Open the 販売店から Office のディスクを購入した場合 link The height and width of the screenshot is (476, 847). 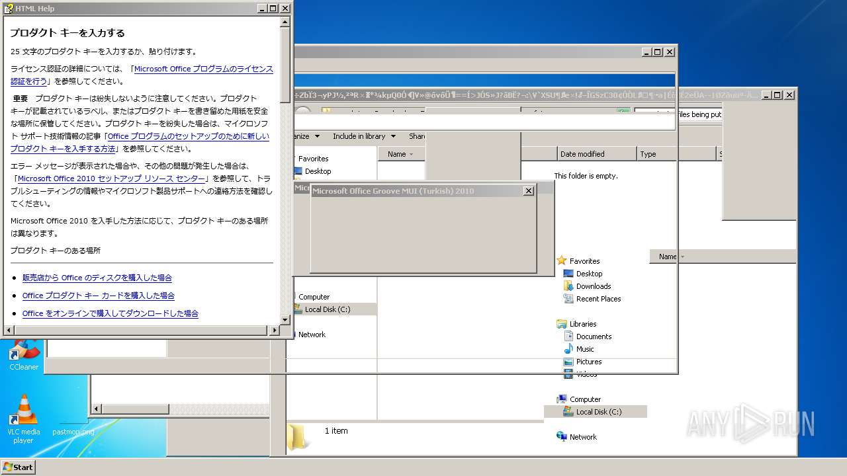[x=97, y=278]
